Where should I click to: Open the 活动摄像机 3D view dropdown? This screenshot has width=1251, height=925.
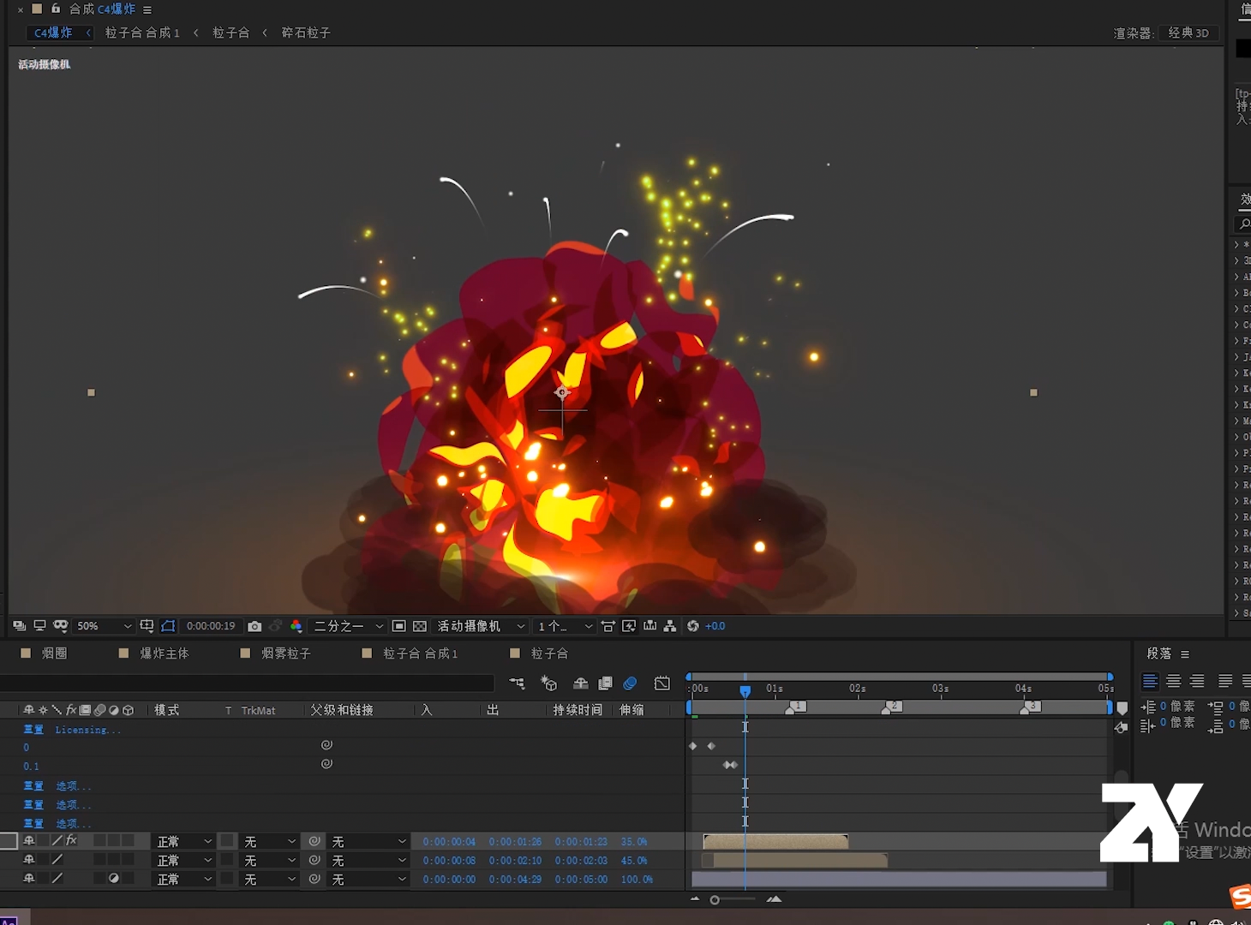(481, 626)
